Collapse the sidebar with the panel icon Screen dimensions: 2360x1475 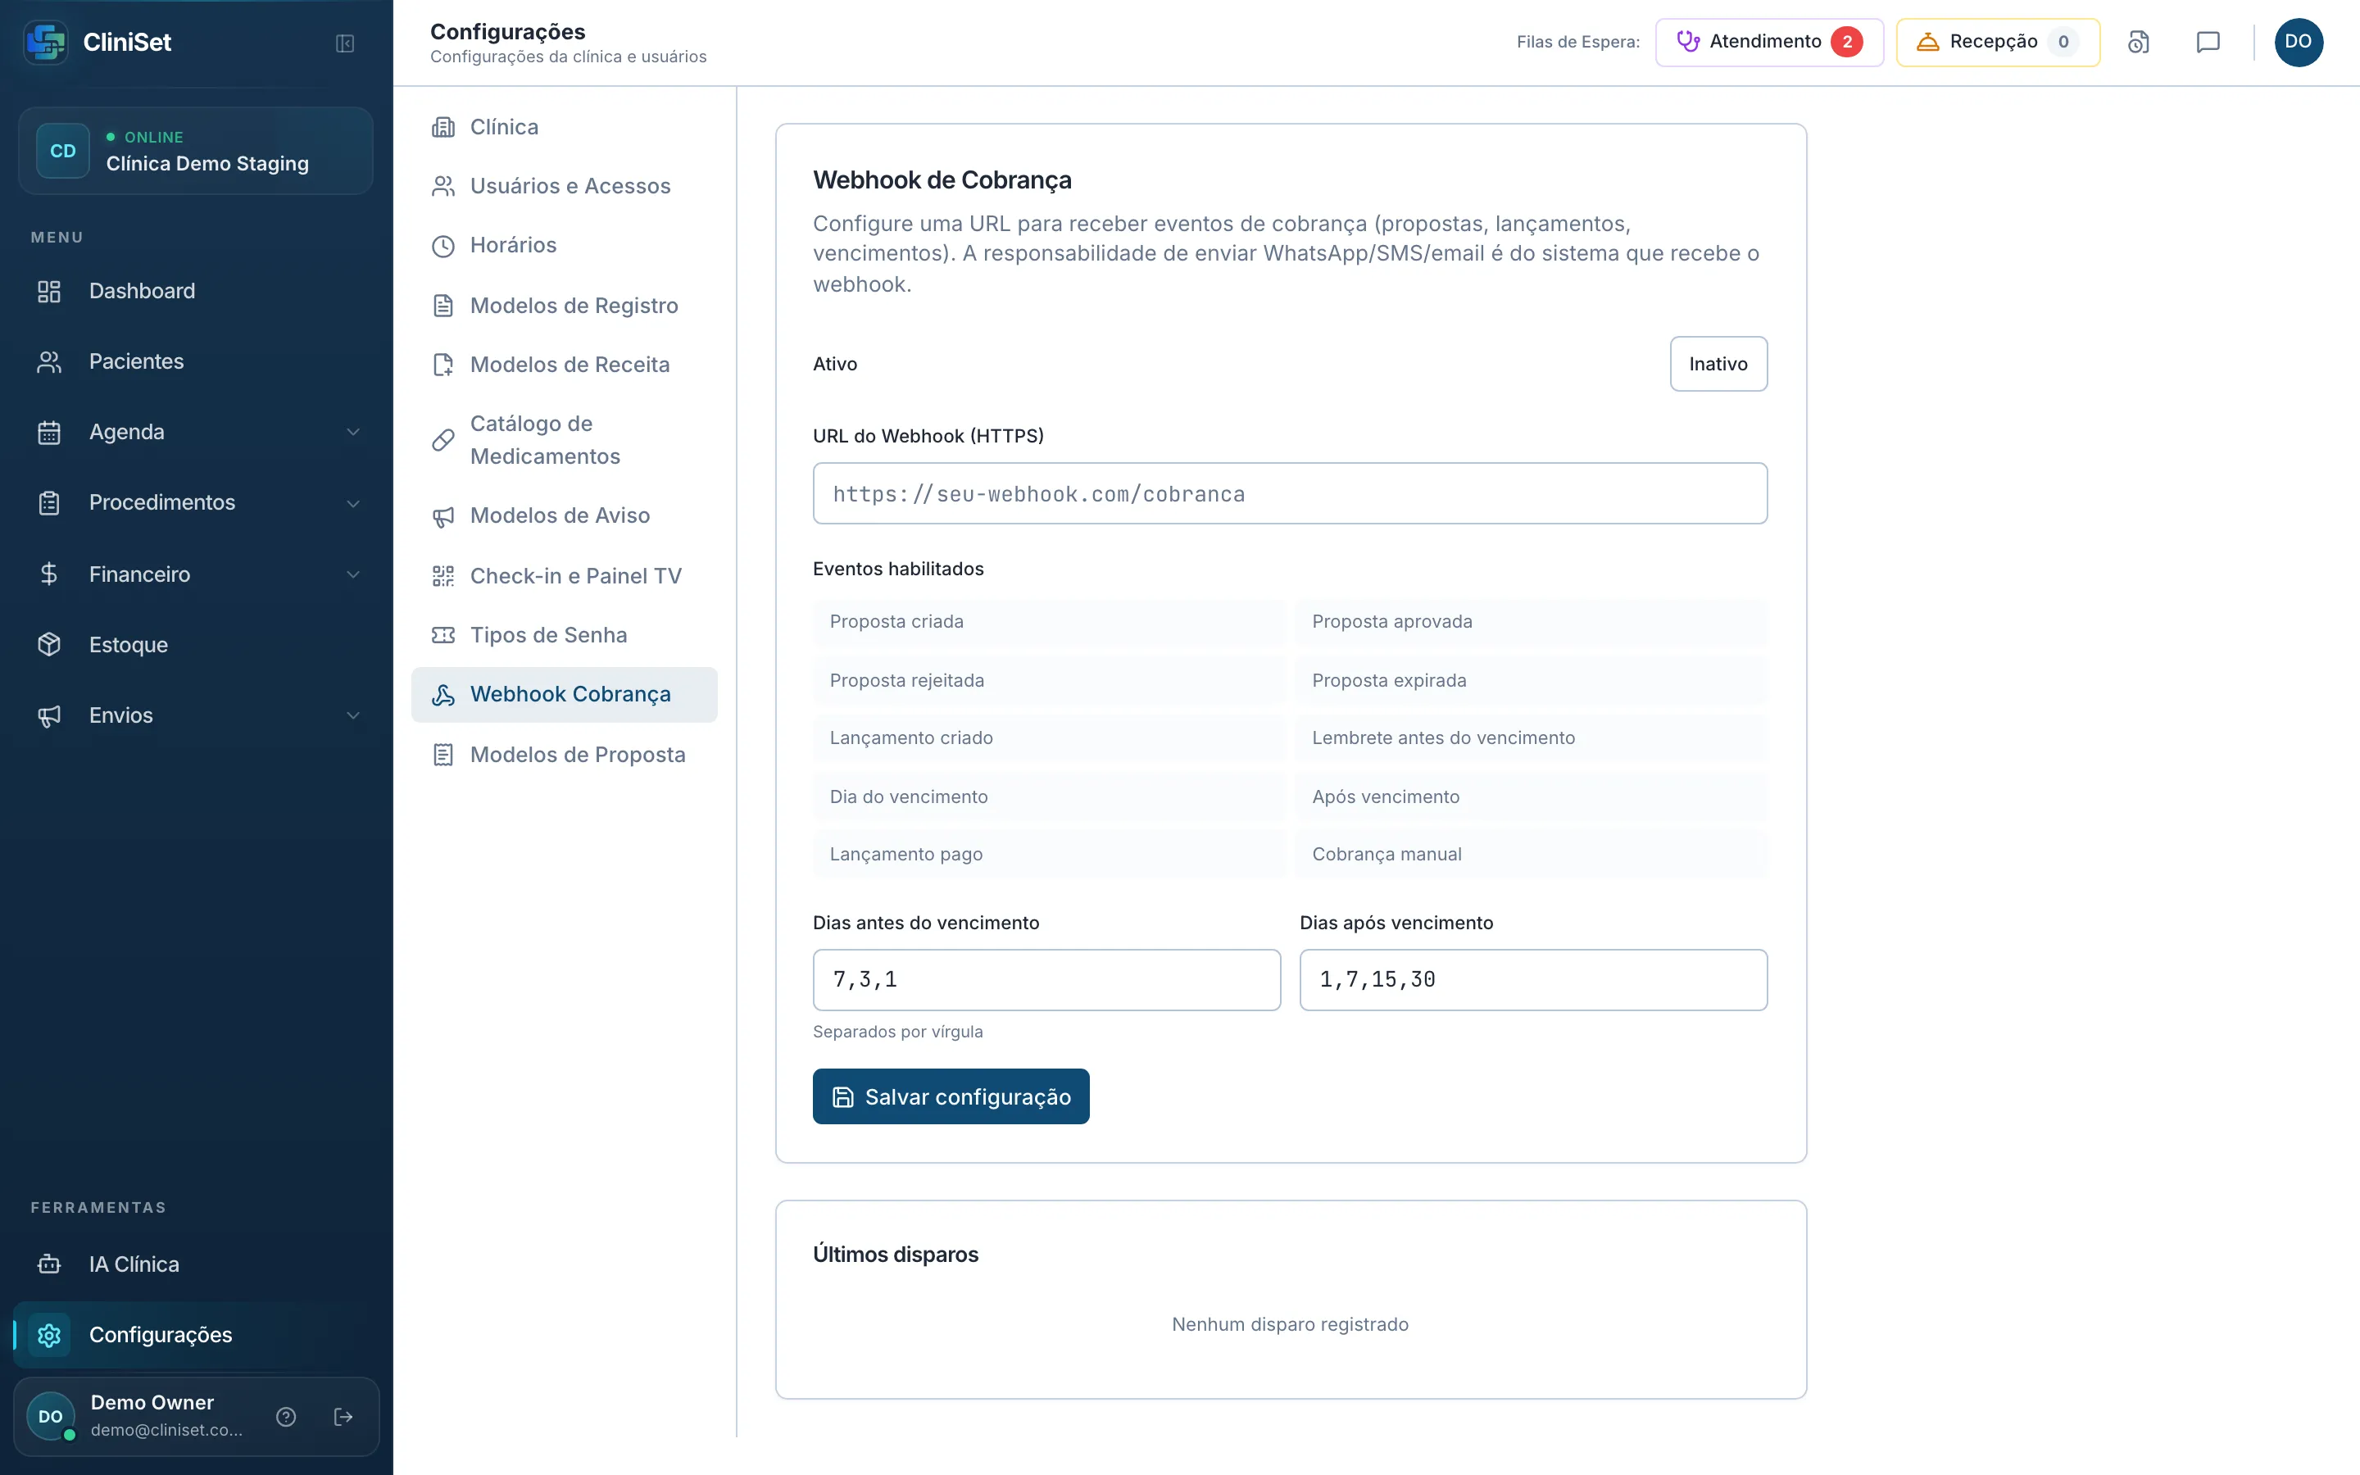[344, 43]
